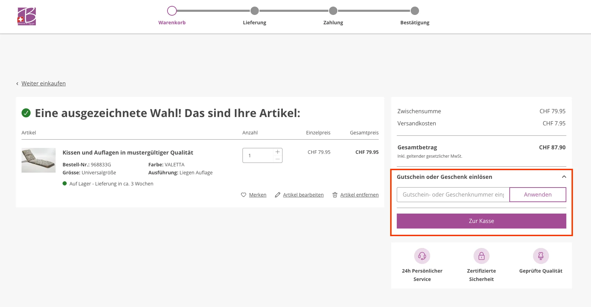Open Weiter einkaufen to continue shopping
The image size is (591, 307).
pyautogui.click(x=43, y=83)
